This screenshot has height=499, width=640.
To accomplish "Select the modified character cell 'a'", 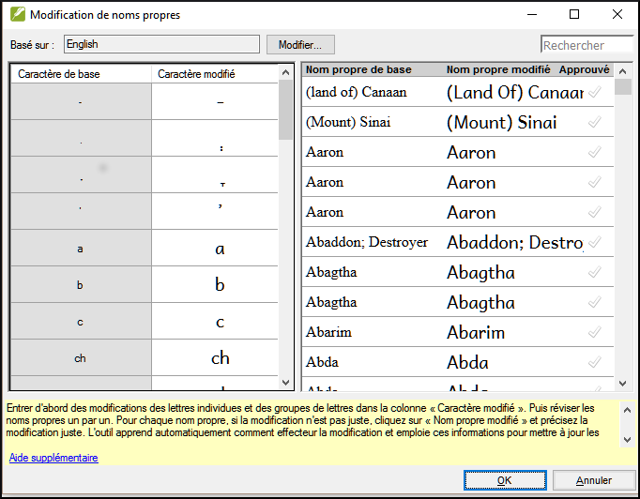I will 215,248.
